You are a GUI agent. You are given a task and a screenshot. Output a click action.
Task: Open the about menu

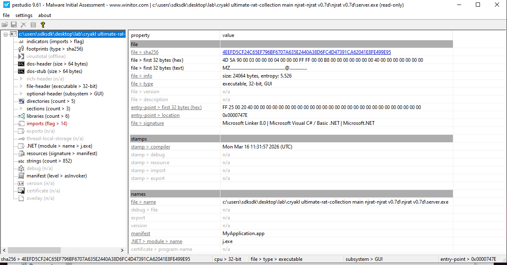45,15
